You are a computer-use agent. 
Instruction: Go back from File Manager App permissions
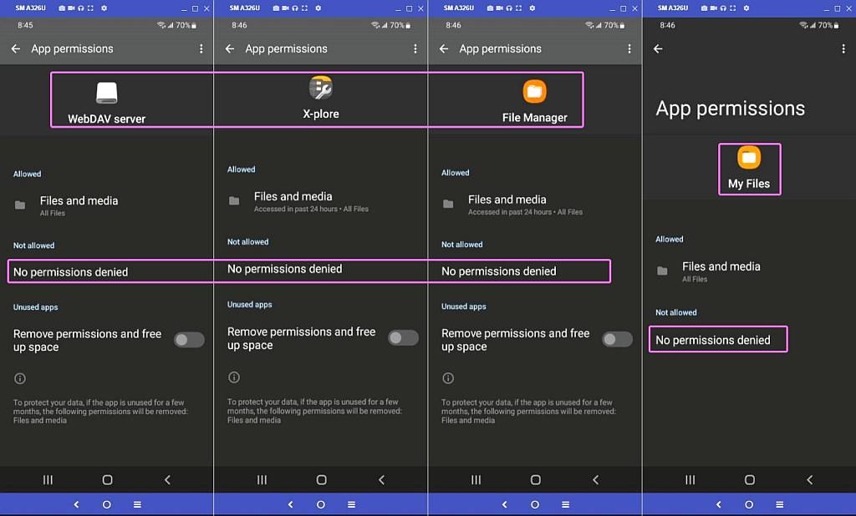tap(444, 48)
